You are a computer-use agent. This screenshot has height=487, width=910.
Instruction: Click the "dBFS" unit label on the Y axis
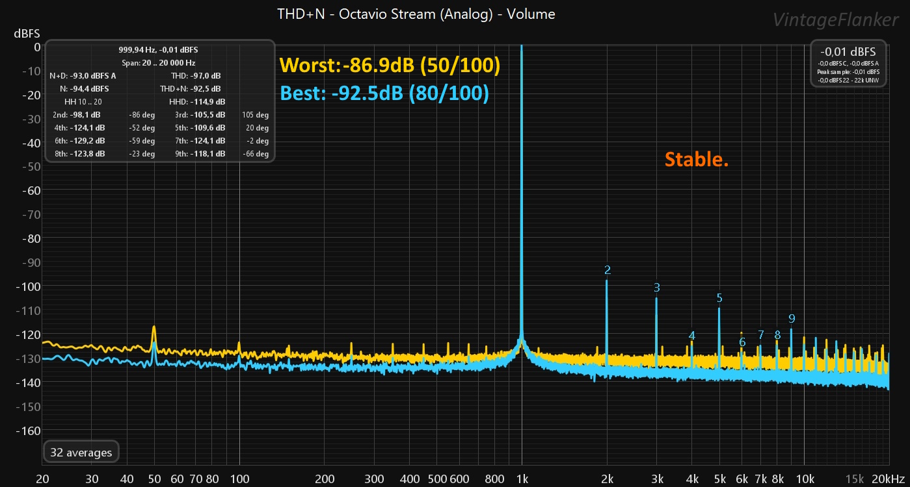[27, 32]
